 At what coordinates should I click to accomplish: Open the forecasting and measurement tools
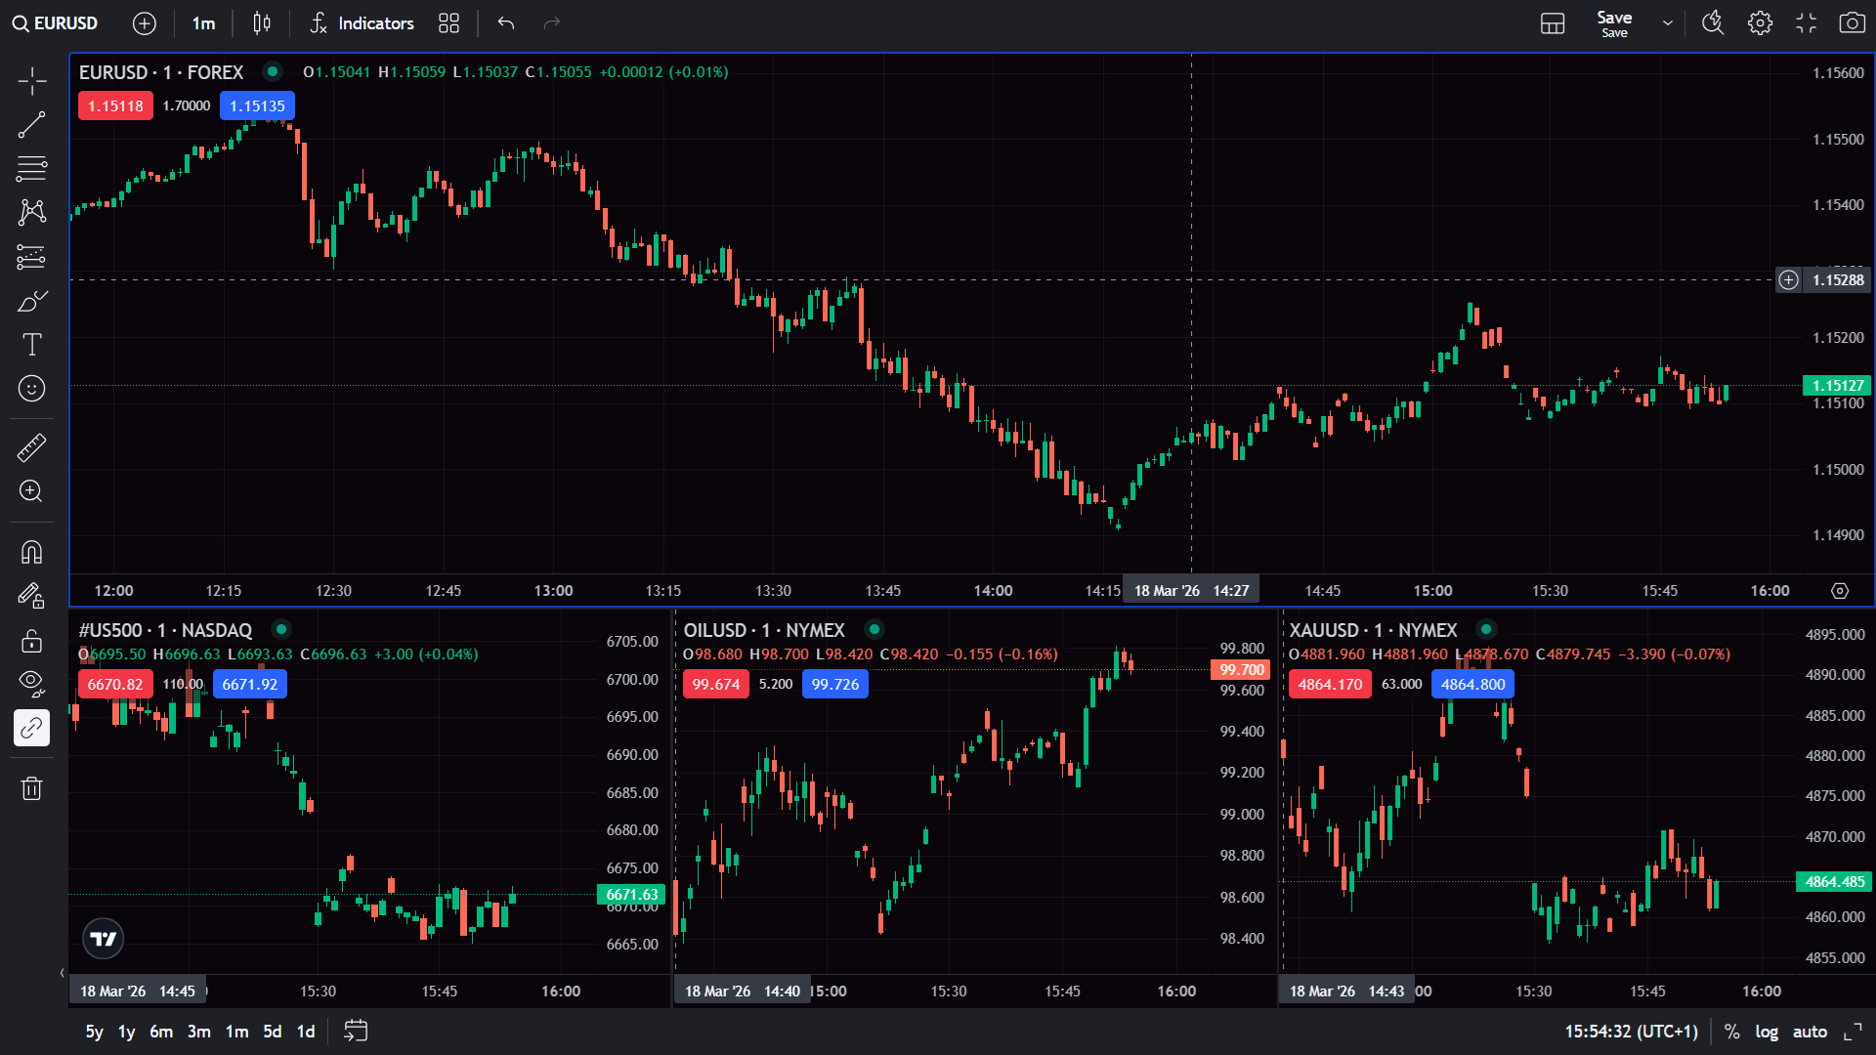click(x=32, y=257)
